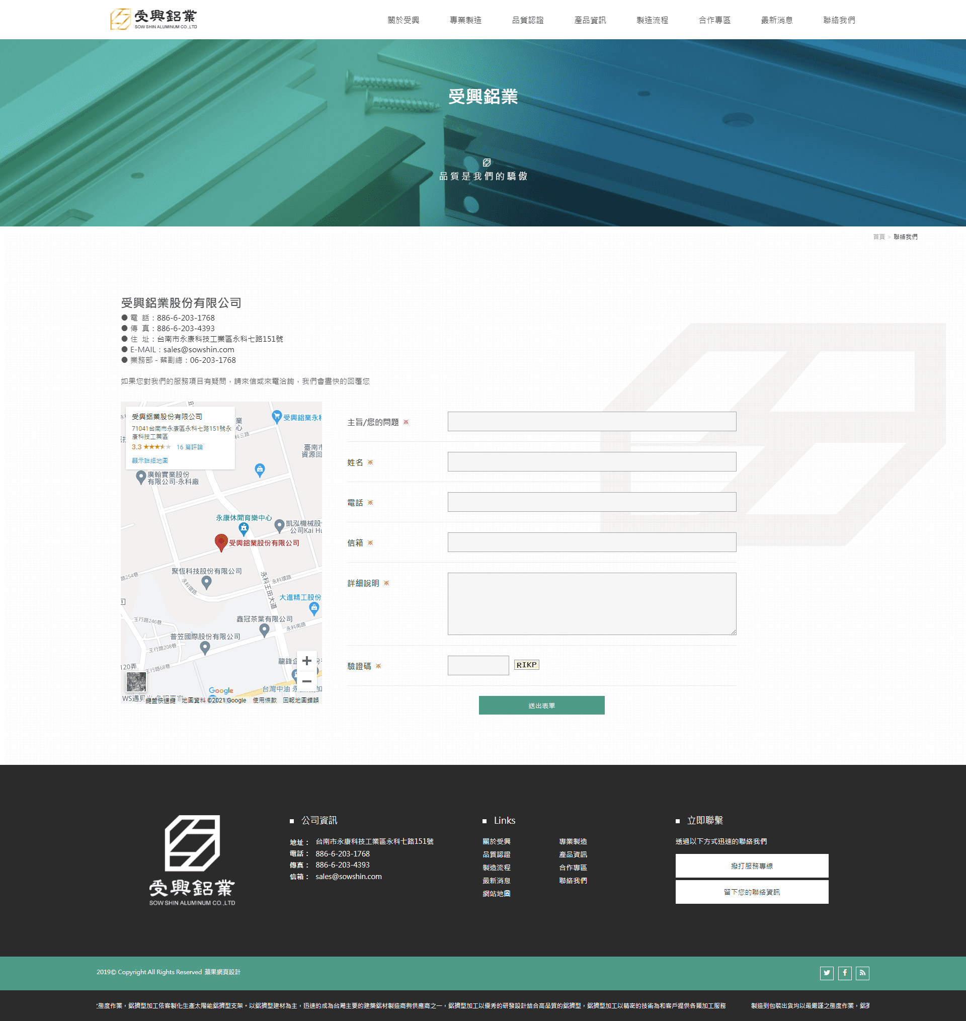Image resolution: width=966 pixels, height=1021 pixels.
Task: Open footer link 專業製造
Action: (573, 841)
